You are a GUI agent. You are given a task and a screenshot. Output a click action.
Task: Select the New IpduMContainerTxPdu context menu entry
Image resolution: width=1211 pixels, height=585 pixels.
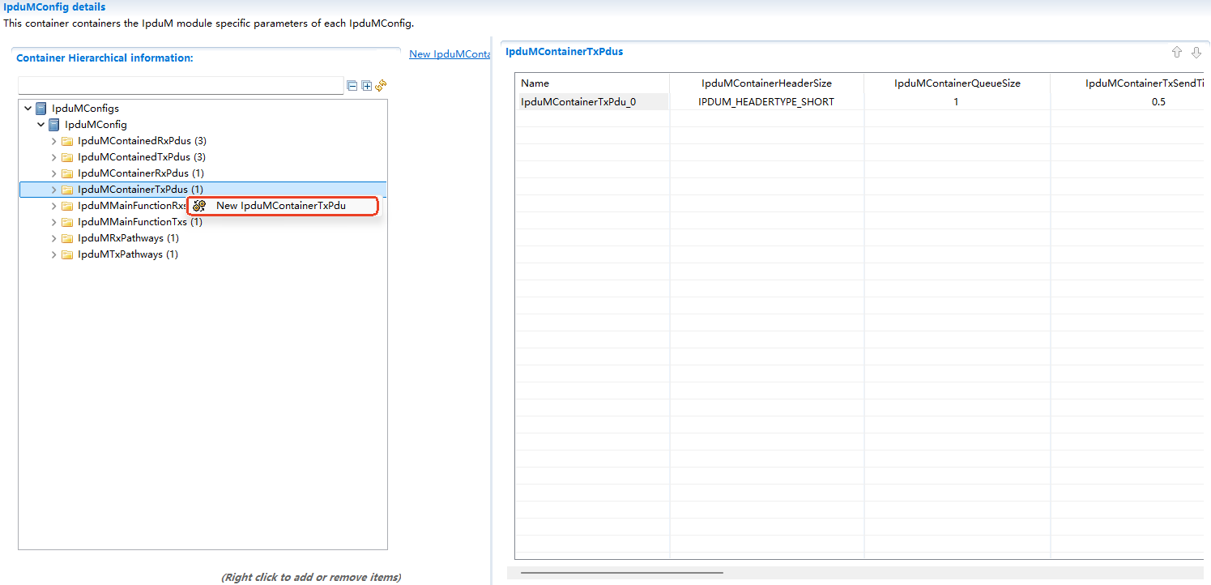point(282,206)
